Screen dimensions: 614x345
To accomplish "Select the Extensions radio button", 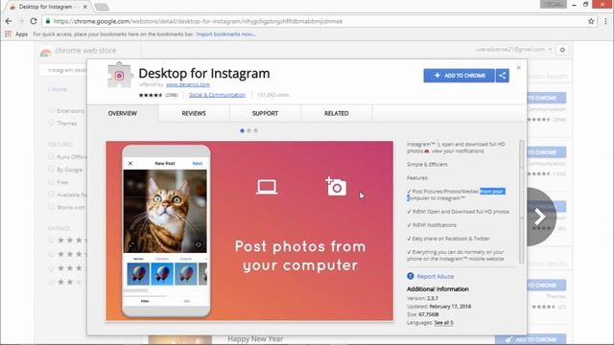I will coord(51,111).
